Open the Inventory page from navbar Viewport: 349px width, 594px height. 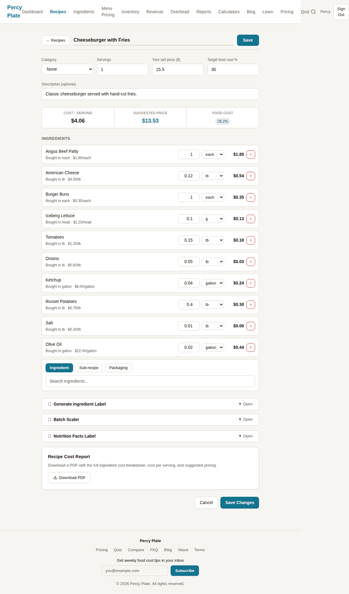(130, 12)
